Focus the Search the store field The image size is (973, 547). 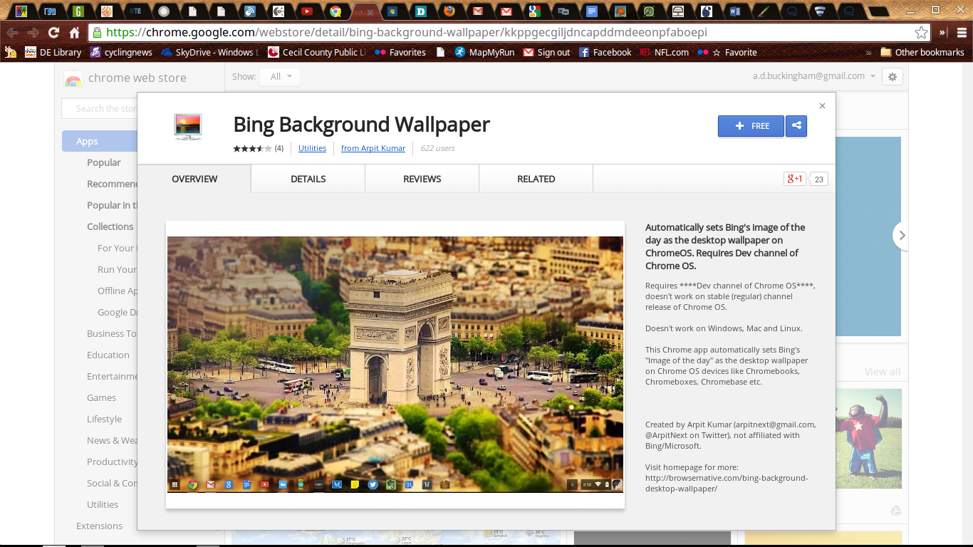click(x=100, y=108)
